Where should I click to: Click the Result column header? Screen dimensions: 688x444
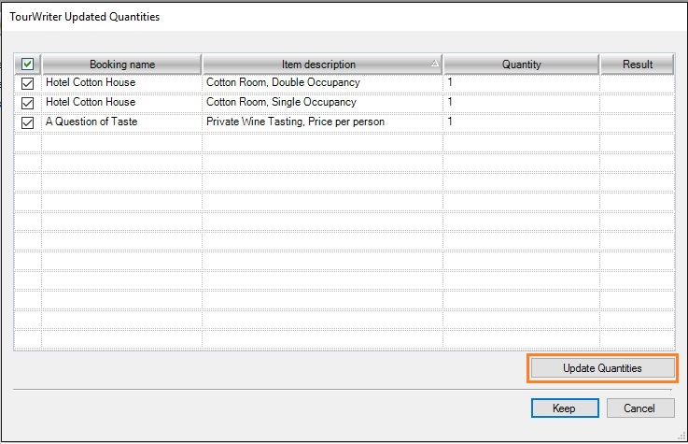pyautogui.click(x=637, y=64)
